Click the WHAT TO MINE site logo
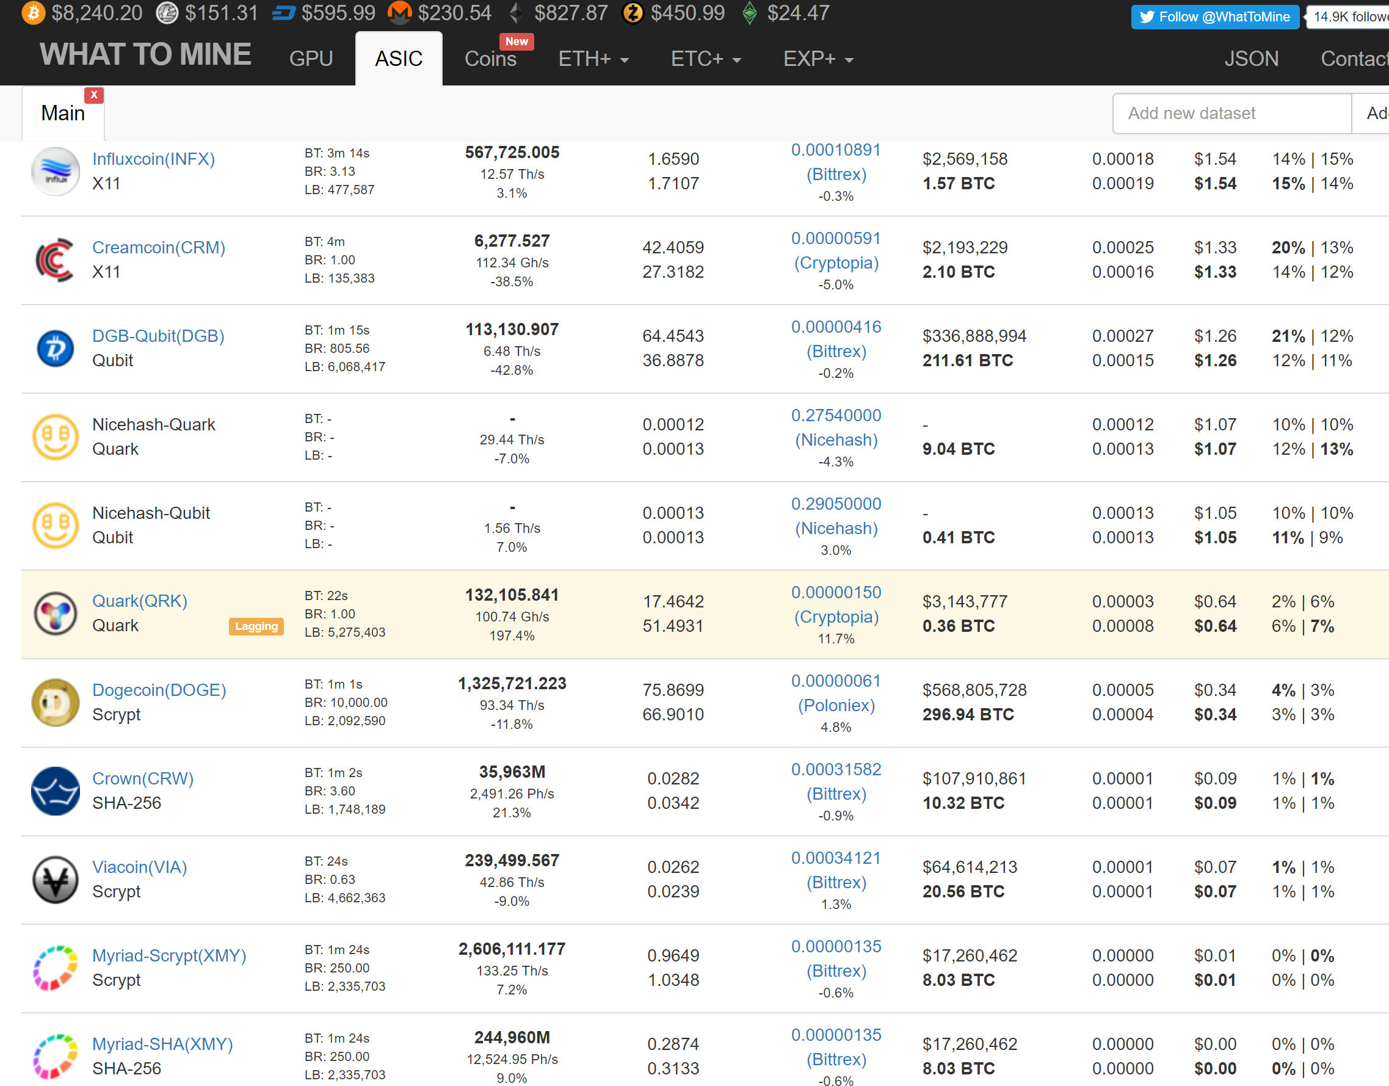 145,54
